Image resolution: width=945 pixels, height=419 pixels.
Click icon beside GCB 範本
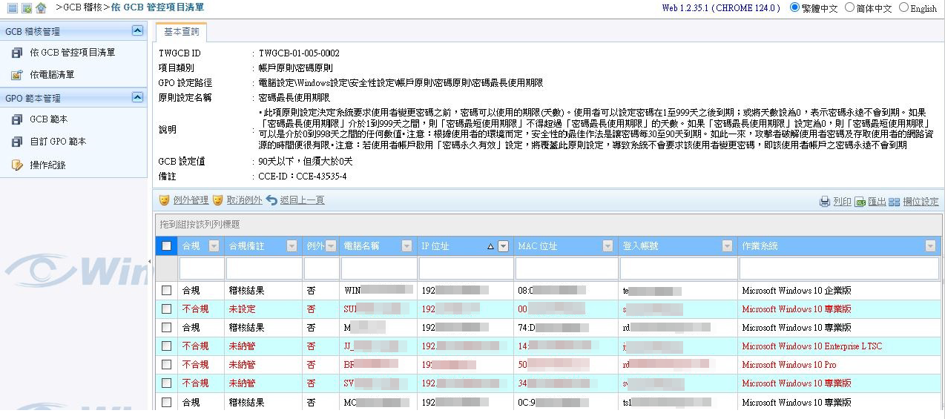(x=17, y=119)
